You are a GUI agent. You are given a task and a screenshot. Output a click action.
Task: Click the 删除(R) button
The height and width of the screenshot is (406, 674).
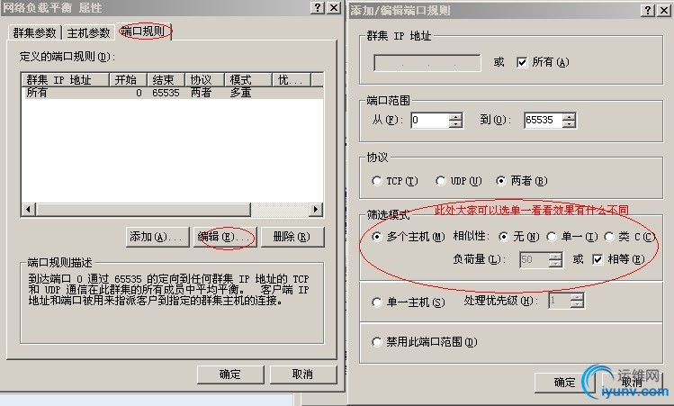tap(292, 237)
